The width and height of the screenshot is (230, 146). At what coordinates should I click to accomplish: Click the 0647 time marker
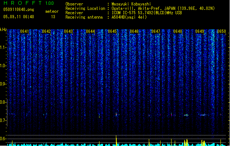[x=156, y=31]
